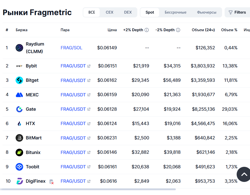Click the scroll-to-top arrow button
The image size is (250, 195).
click(x=244, y=174)
